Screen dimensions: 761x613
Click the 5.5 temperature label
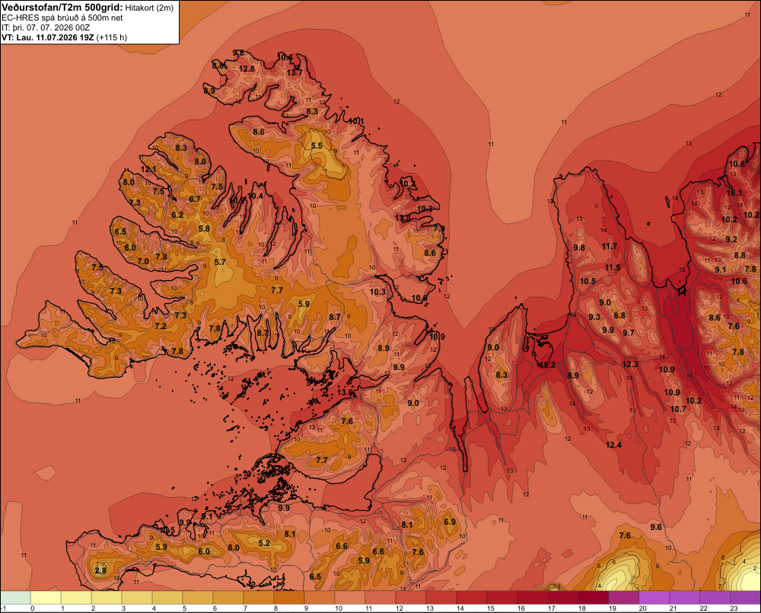click(317, 145)
